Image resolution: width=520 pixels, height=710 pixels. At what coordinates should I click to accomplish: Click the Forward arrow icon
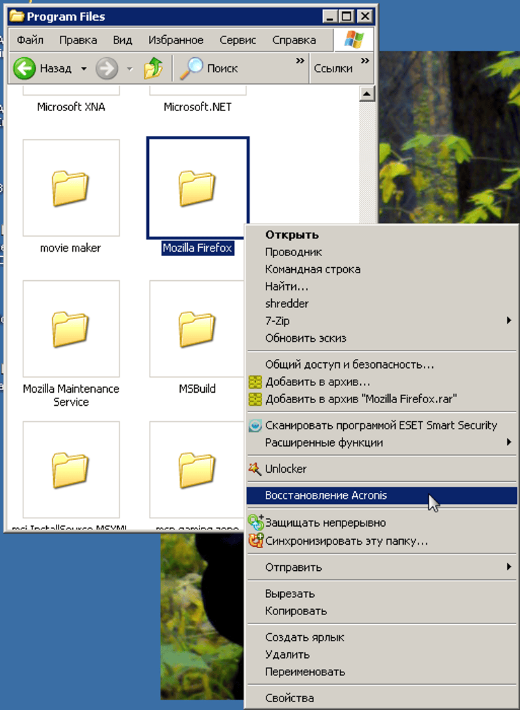point(107,68)
